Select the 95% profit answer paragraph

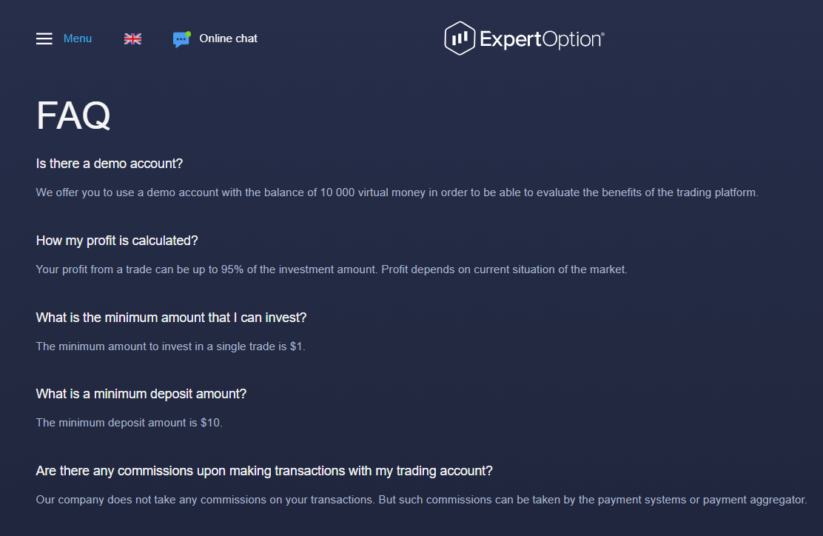click(332, 269)
